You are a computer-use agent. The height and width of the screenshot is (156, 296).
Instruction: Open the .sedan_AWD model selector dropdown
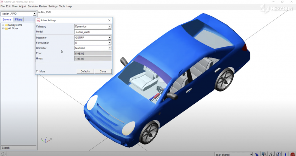34,14
